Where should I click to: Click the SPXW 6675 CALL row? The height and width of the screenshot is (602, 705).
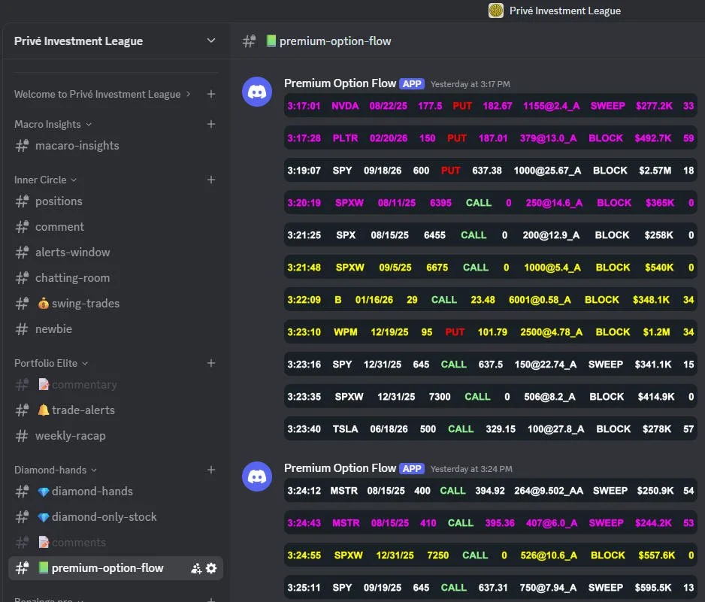491,268
